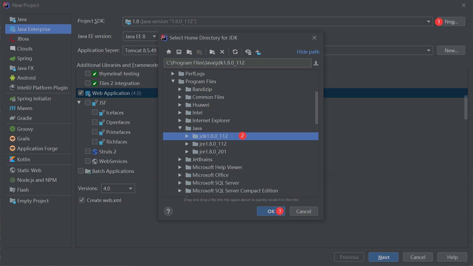
Task: Collapse the Java folder node
Action: point(180,128)
